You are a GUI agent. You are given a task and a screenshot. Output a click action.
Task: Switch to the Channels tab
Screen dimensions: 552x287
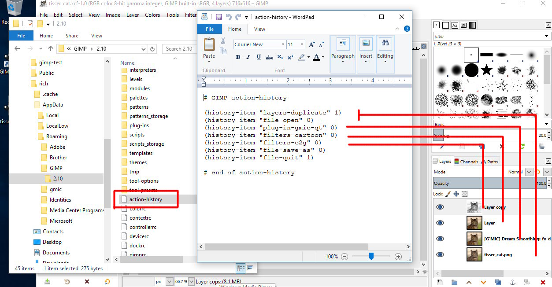(466, 162)
